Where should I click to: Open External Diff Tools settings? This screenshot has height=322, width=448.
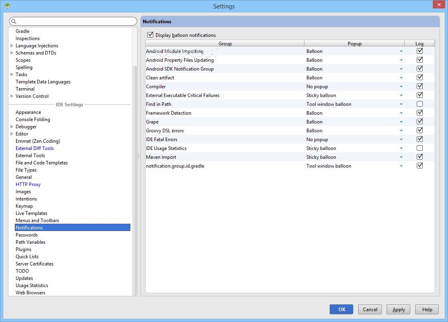coord(34,148)
